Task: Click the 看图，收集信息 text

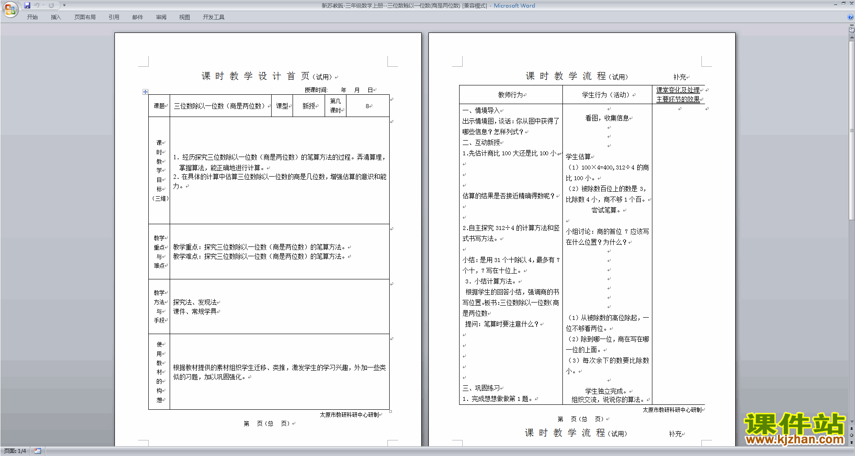Action: pos(607,118)
